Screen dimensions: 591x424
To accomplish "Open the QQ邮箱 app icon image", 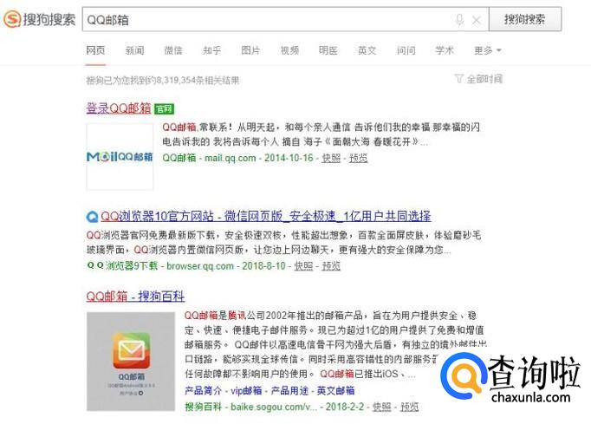I will pyautogui.click(x=131, y=361).
